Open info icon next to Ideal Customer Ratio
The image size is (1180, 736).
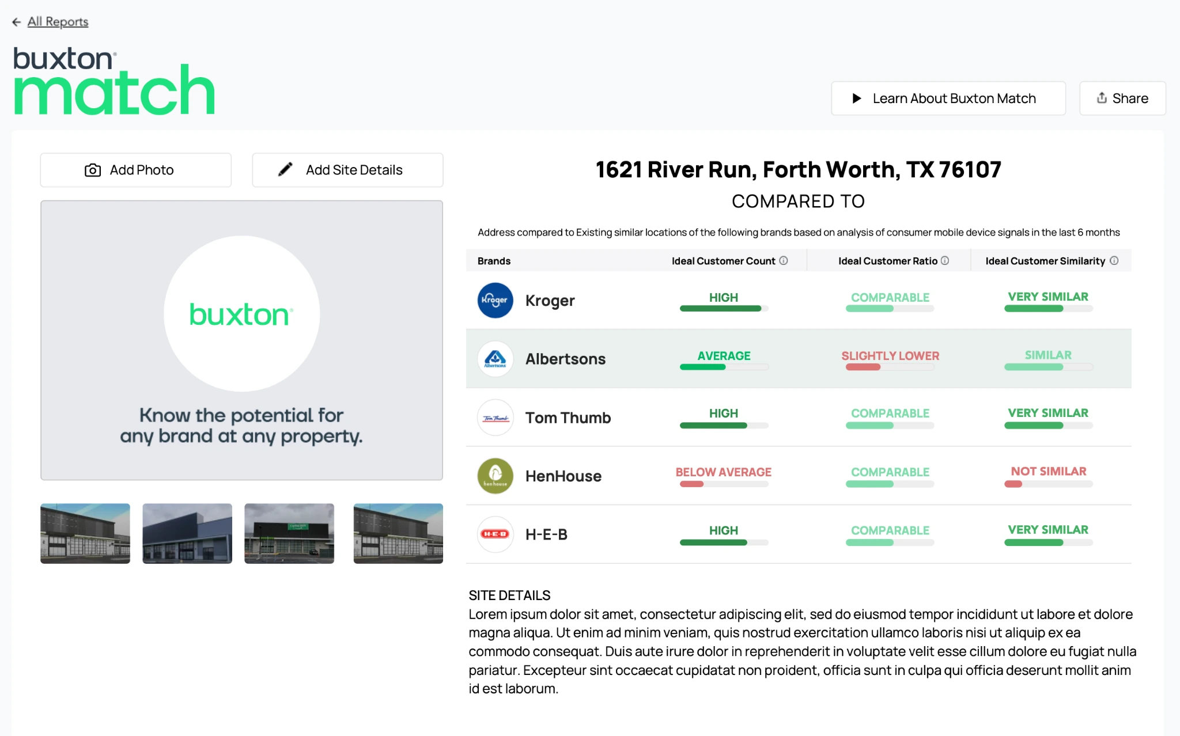pyautogui.click(x=945, y=260)
